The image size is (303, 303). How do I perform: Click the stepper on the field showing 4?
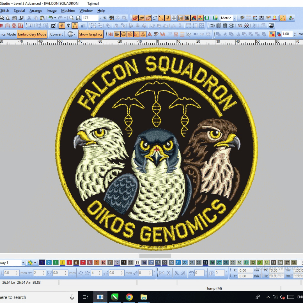point(99,273)
